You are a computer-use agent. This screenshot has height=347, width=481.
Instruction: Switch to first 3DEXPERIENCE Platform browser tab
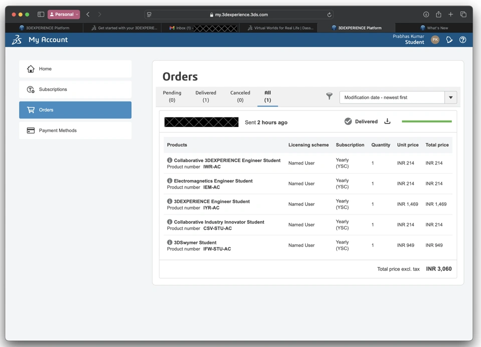click(x=44, y=28)
